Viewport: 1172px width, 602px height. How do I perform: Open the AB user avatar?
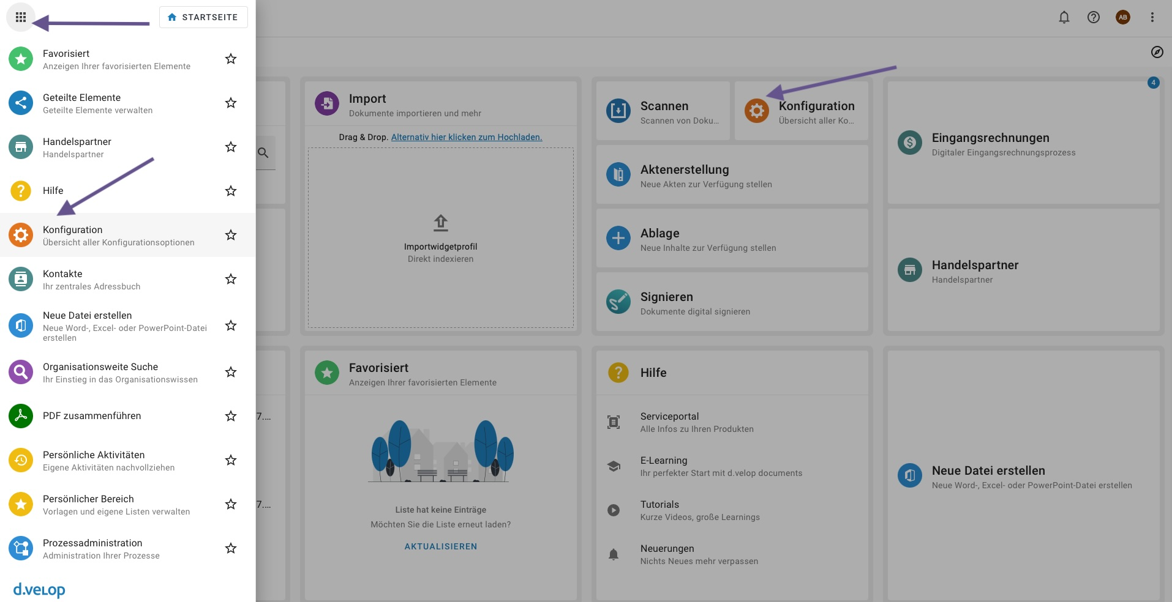pyautogui.click(x=1123, y=17)
